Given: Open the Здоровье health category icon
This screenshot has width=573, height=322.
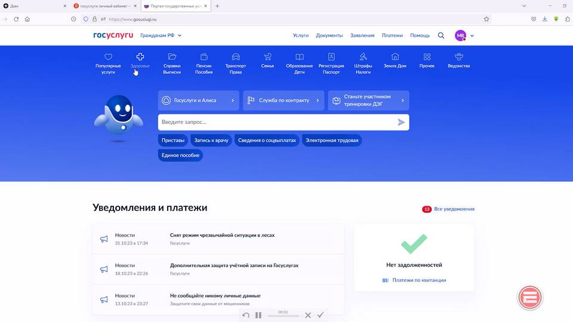Looking at the screenshot, I should click(x=140, y=57).
